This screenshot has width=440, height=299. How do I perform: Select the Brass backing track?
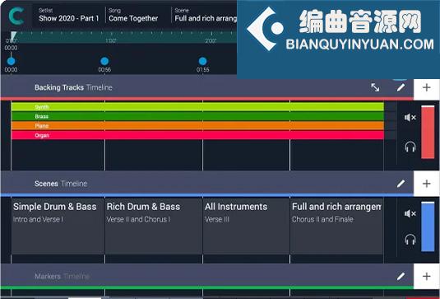coord(197,116)
